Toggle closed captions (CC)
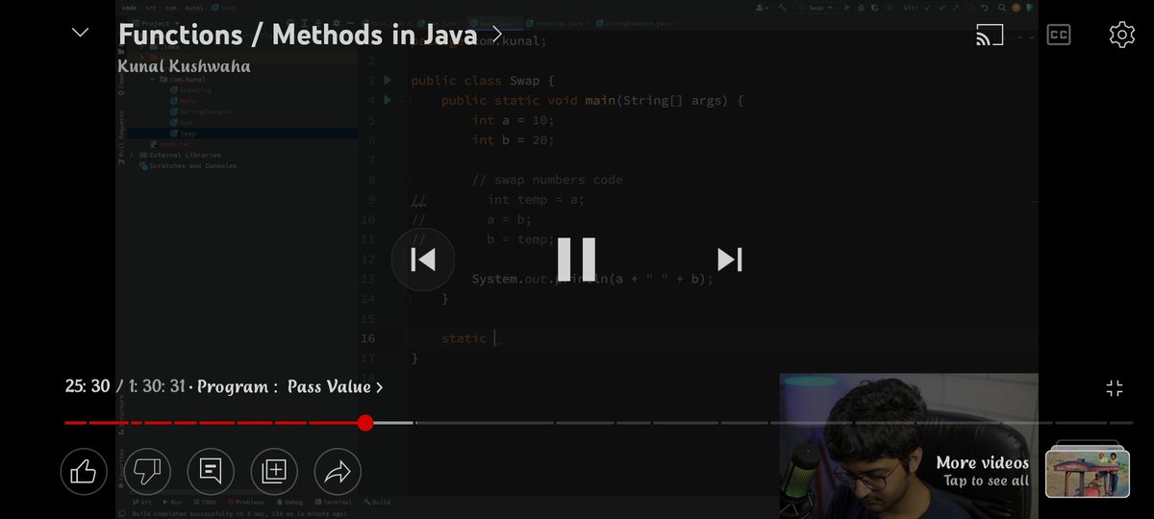 click(1058, 35)
